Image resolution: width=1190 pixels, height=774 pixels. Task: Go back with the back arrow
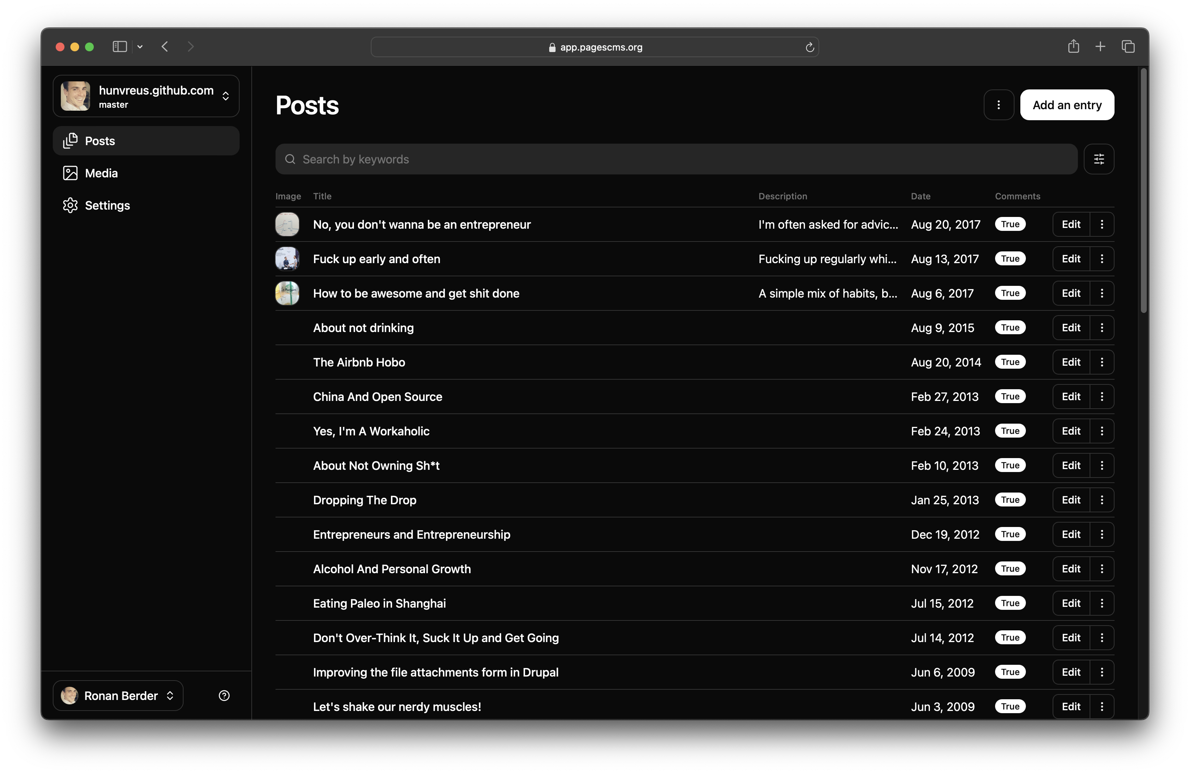click(165, 47)
